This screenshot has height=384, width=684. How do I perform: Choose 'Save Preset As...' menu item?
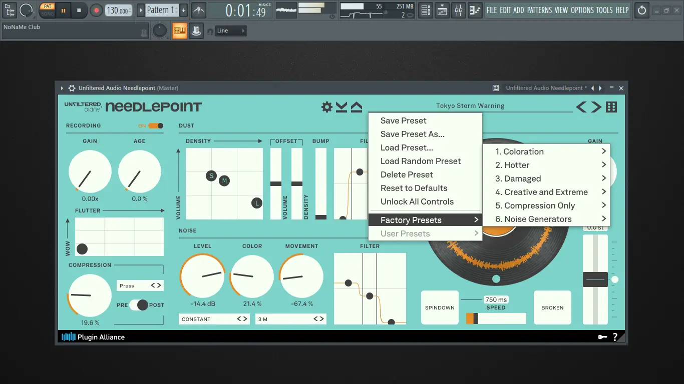425,134
